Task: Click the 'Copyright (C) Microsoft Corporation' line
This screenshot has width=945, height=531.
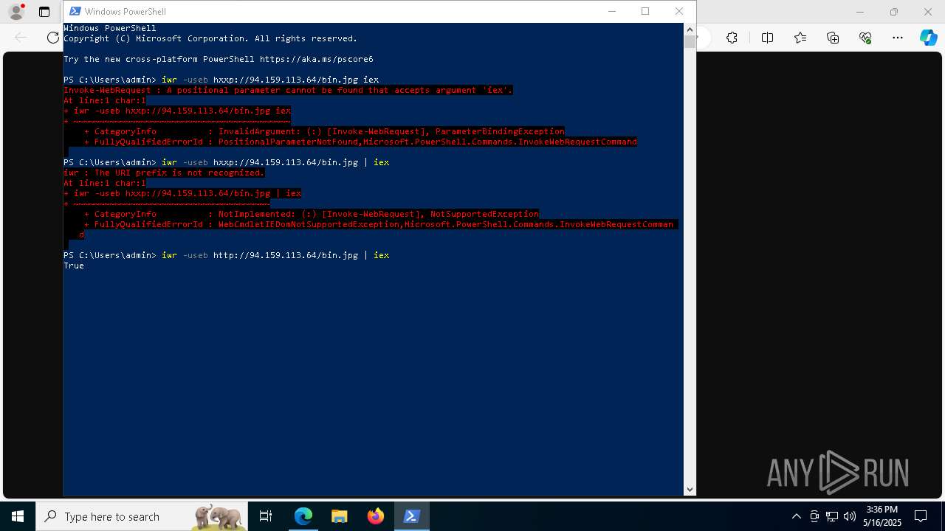Action: 210,38
